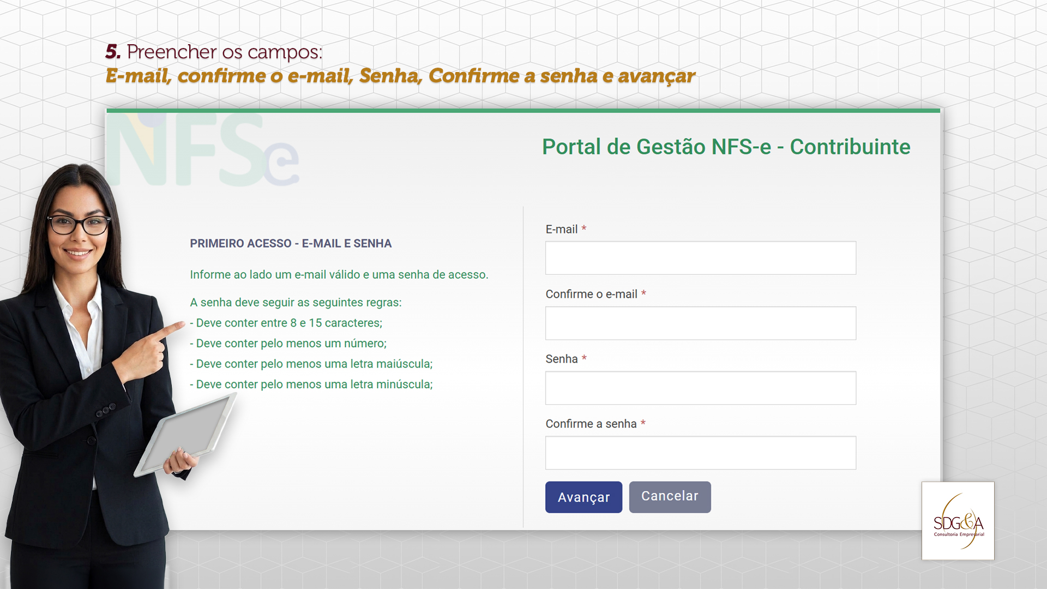The image size is (1047, 589).
Task: Click the Confirme a senha field
Action: [x=700, y=453]
